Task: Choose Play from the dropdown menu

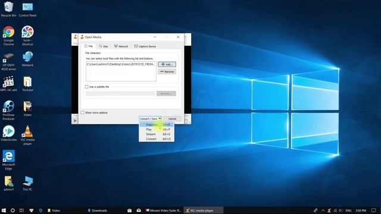Action: [x=157, y=130]
